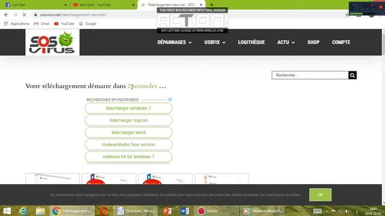Viewport: 385px width, 216px height.
Task: Click 'telecharger word' sponsored link
Action: (128, 133)
